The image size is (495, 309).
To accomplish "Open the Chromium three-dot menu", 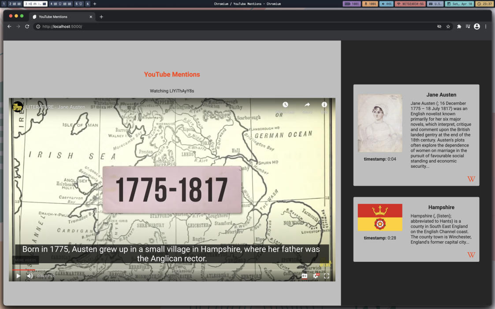I will pyautogui.click(x=486, y=26).
